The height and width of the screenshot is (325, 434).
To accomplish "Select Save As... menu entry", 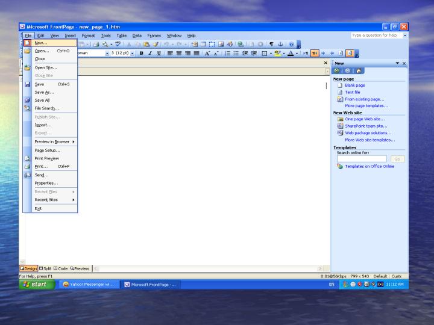I will tap(50, 92).
